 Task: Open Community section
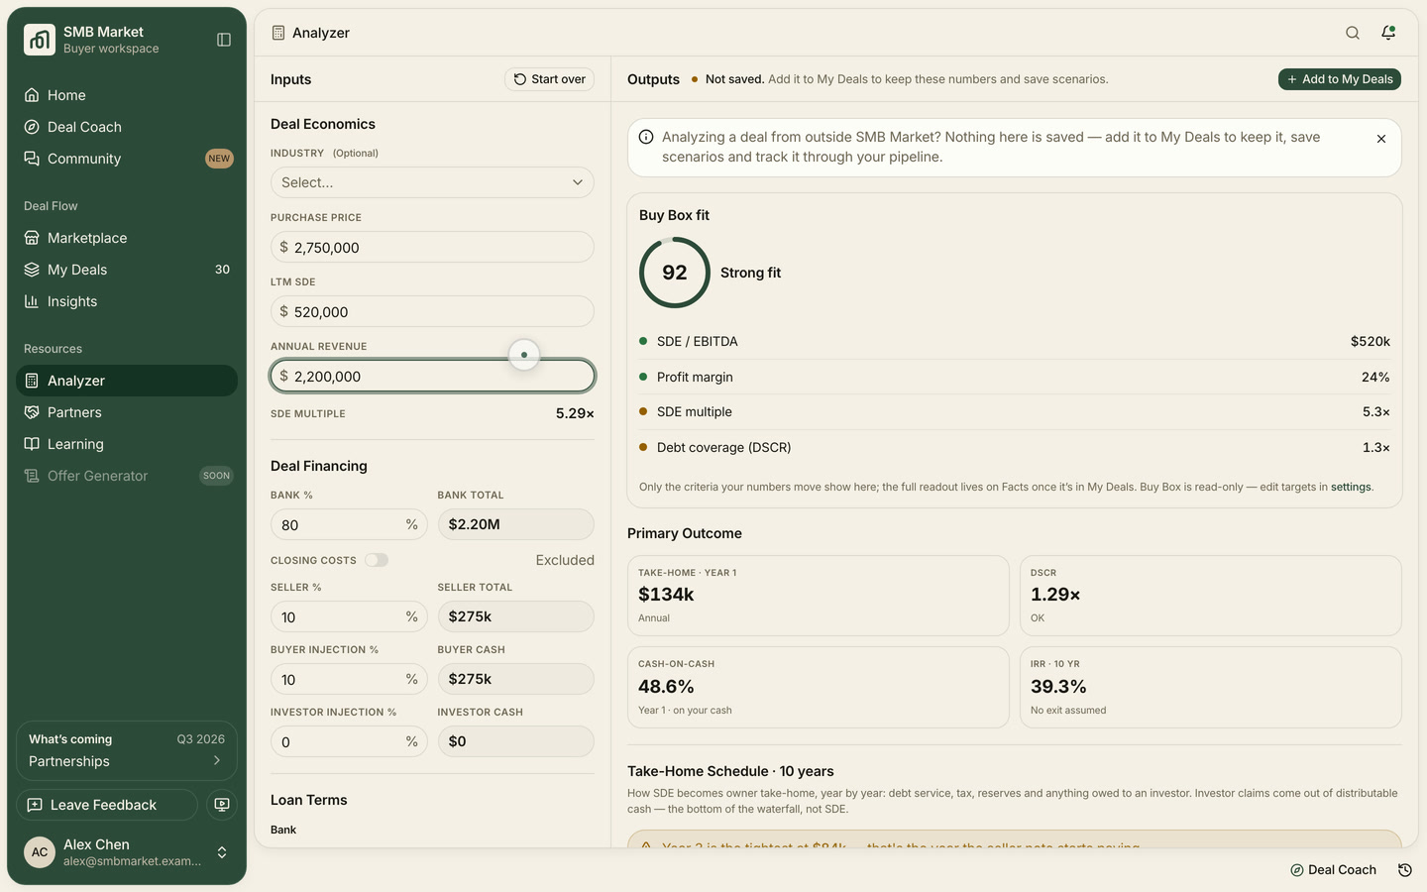click(127, 159)
